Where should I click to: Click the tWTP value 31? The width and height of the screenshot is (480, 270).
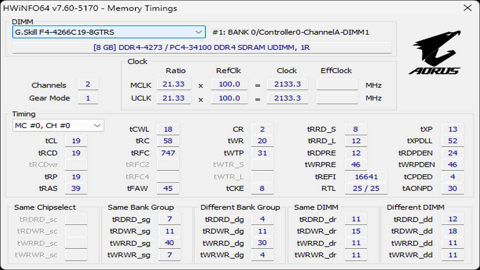tap(262, 153)
